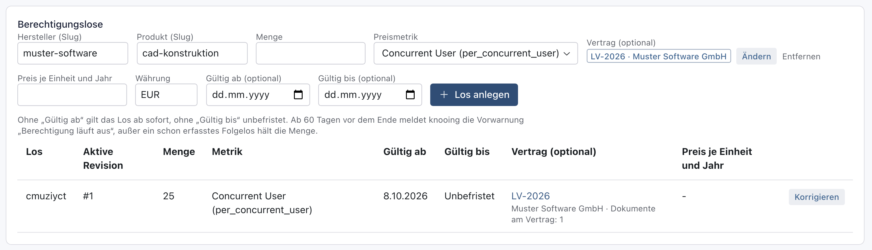The image size is (872, 250).
Task: Click the Berechtigungslose heading
Action: pyautogui.click(x=60, y=24)
